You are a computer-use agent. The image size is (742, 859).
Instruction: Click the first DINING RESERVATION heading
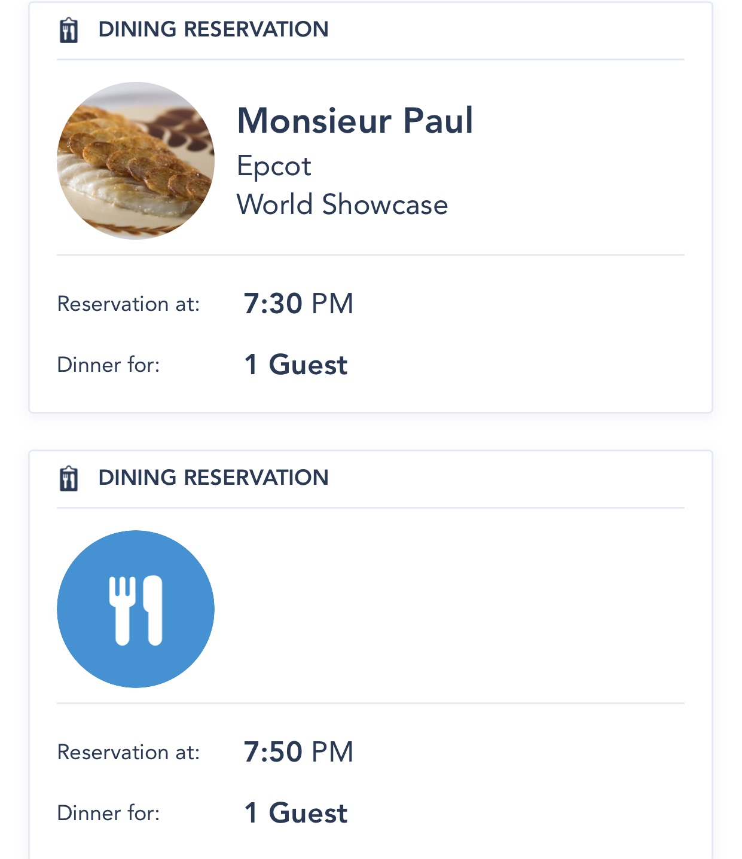tap(213, 29)
